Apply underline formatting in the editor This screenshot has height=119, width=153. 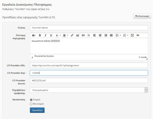point(51,35)
